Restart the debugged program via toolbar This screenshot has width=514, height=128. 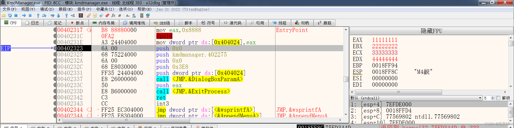10,15
